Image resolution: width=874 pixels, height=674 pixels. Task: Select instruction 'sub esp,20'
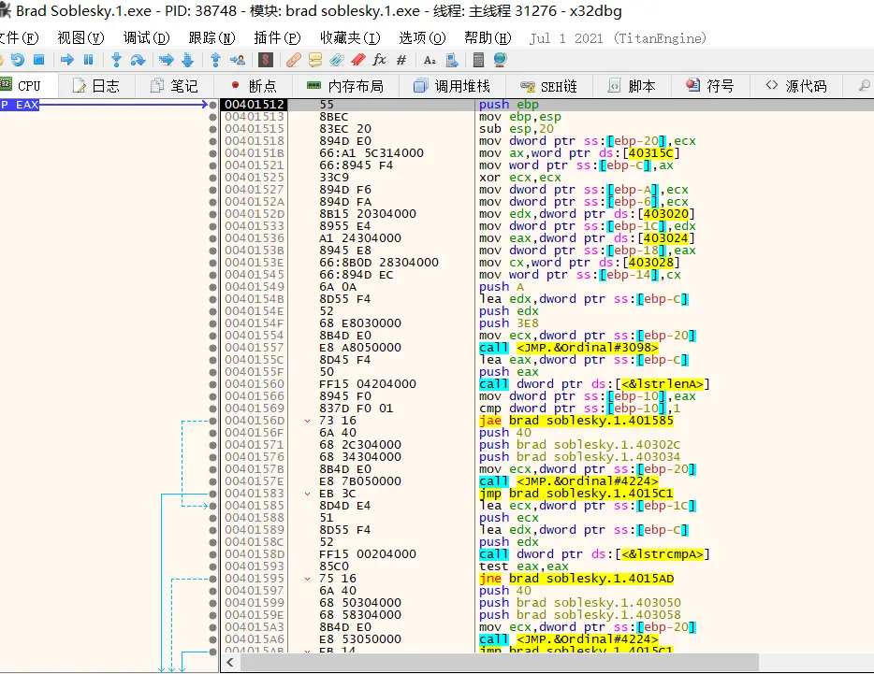pos(517,129)
